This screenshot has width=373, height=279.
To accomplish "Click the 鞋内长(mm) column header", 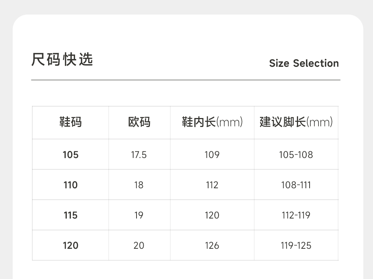I will pyautogui.click(x=212, y=122).
